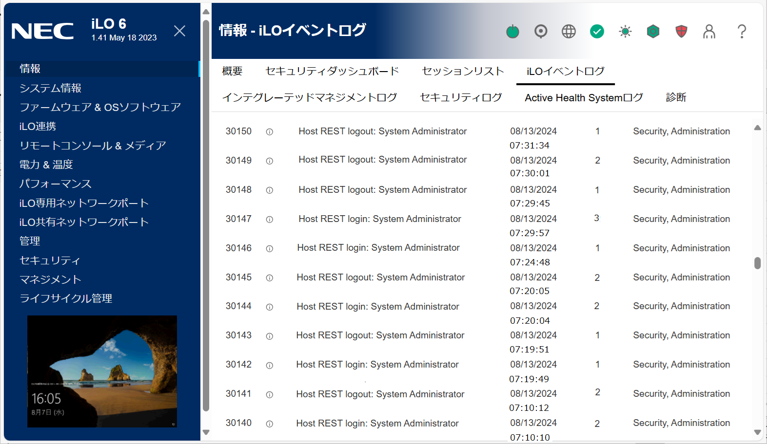Open the セキュリティログ tab
Screen dimensions: 767x444
tap(461, 97)
